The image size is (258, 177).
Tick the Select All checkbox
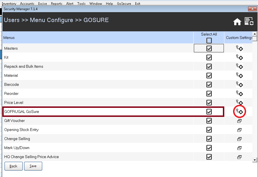coord(209,41)
